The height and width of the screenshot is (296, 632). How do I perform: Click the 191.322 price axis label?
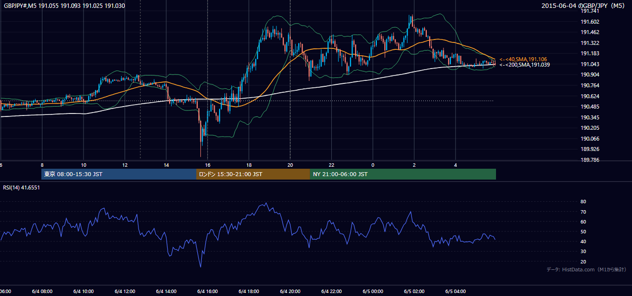590,43
